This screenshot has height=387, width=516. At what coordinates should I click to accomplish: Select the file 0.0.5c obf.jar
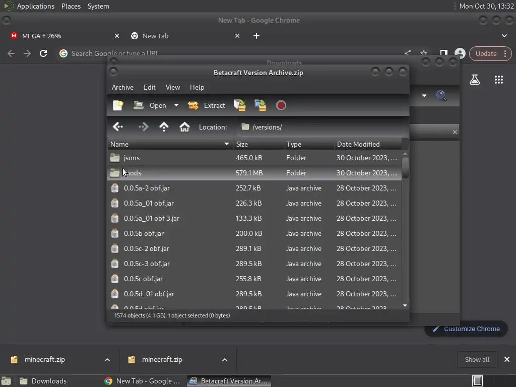[254, 279]
